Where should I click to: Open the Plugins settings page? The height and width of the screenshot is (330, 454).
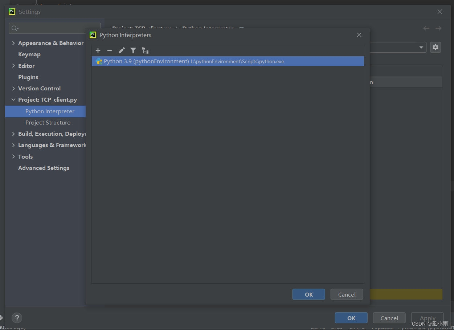tap(28, 77)
